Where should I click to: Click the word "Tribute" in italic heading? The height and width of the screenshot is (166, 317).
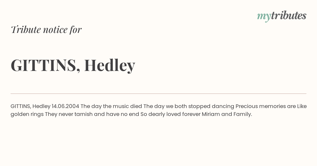pos(26,30)
